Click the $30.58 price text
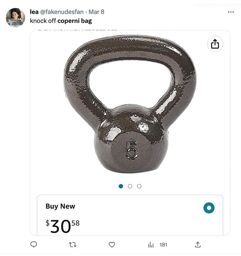 [x=63, y=226]
